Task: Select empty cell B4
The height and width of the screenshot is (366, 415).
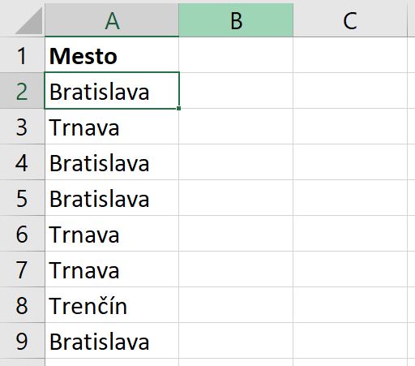Action: 236,162
